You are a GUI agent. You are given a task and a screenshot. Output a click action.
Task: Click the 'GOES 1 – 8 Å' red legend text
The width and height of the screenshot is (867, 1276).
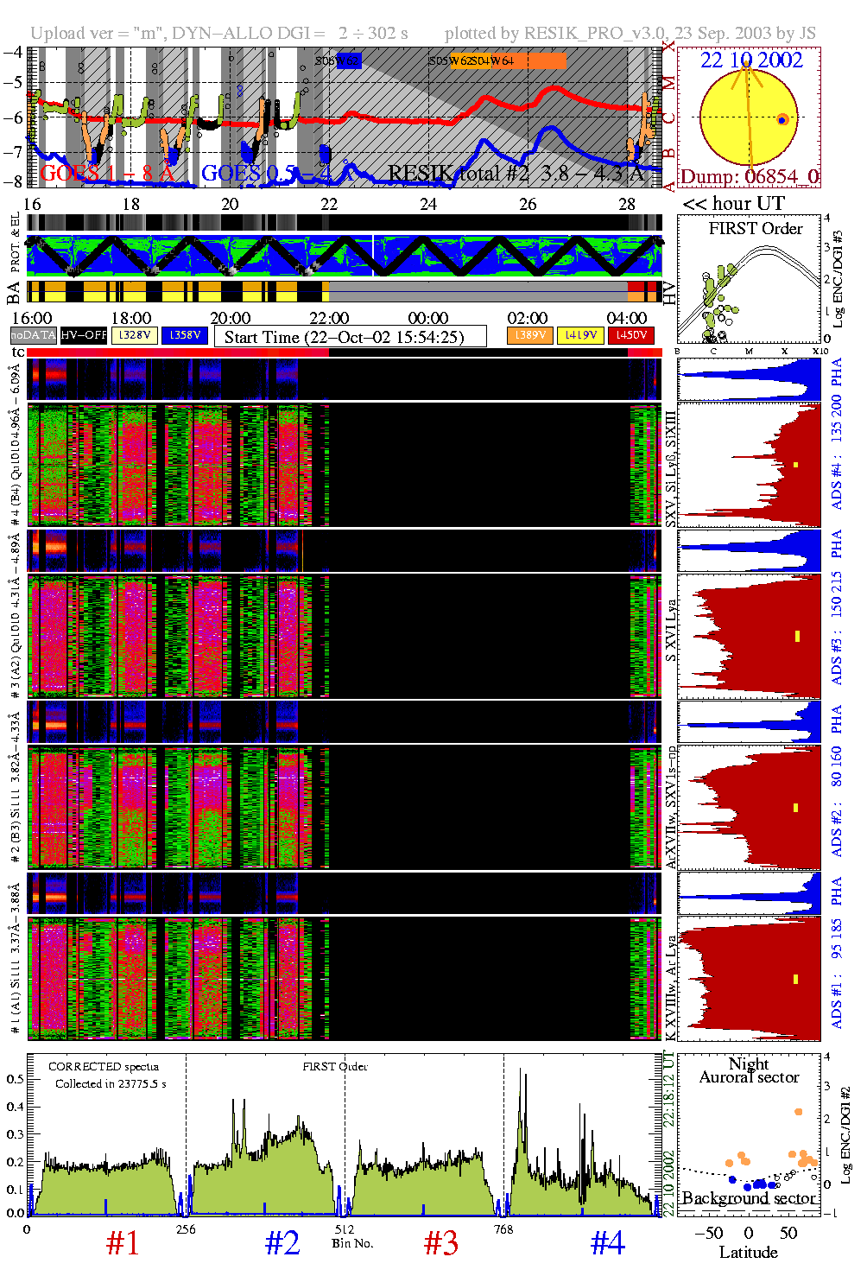107,174
